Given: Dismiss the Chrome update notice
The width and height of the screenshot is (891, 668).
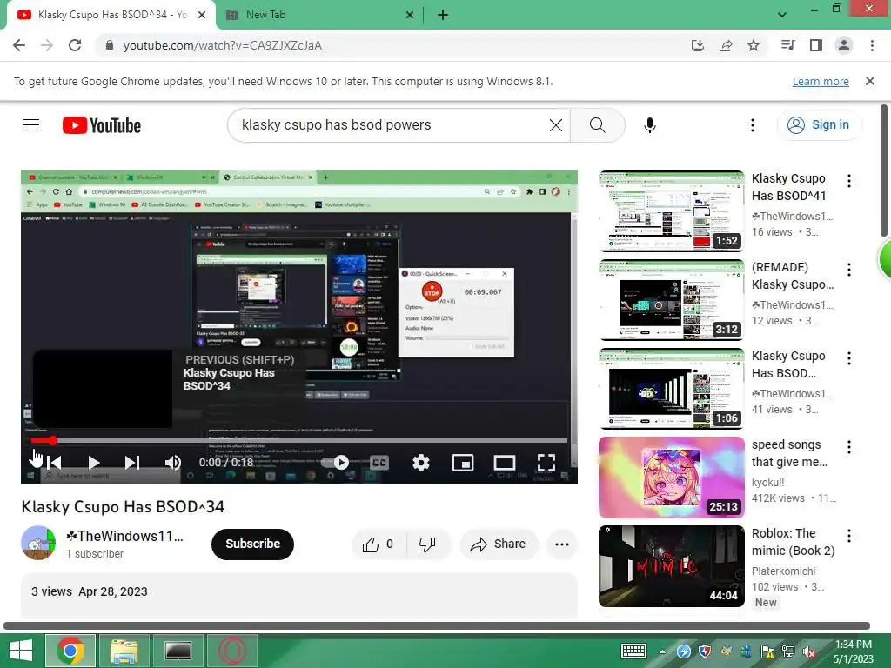Looking at the screenshot, I should [870, 81].
